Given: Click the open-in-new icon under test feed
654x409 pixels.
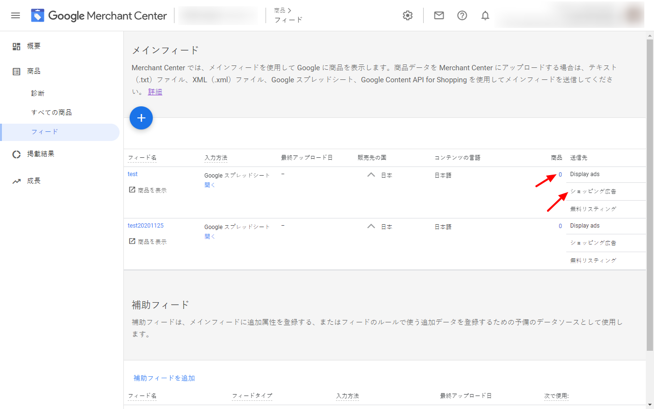Looking at the screenshot, I should 132,190.
